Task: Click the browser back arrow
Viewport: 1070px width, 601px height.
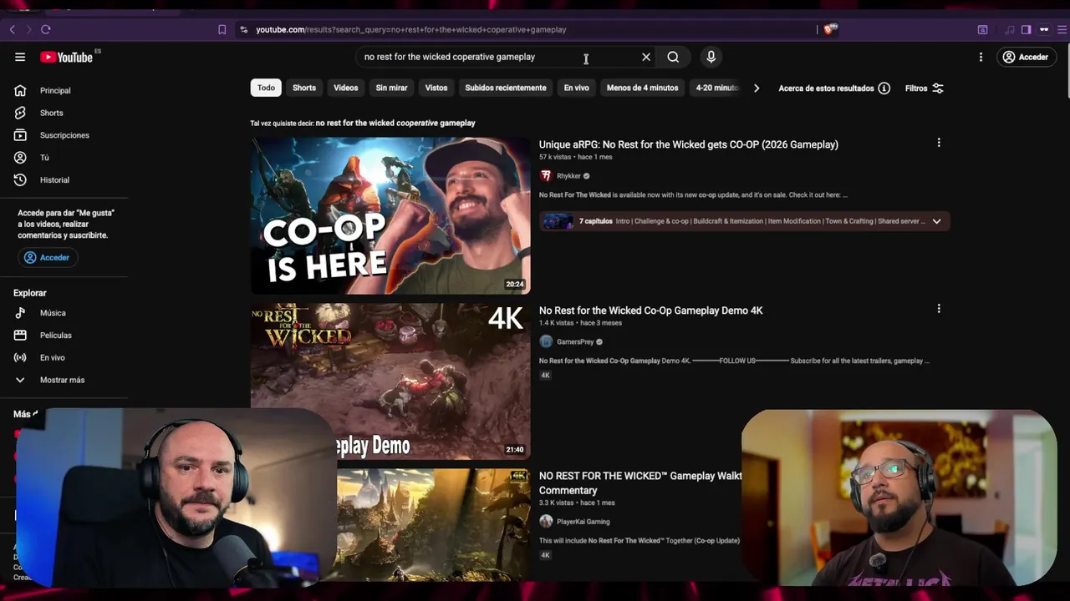Action: click(13, 29)
